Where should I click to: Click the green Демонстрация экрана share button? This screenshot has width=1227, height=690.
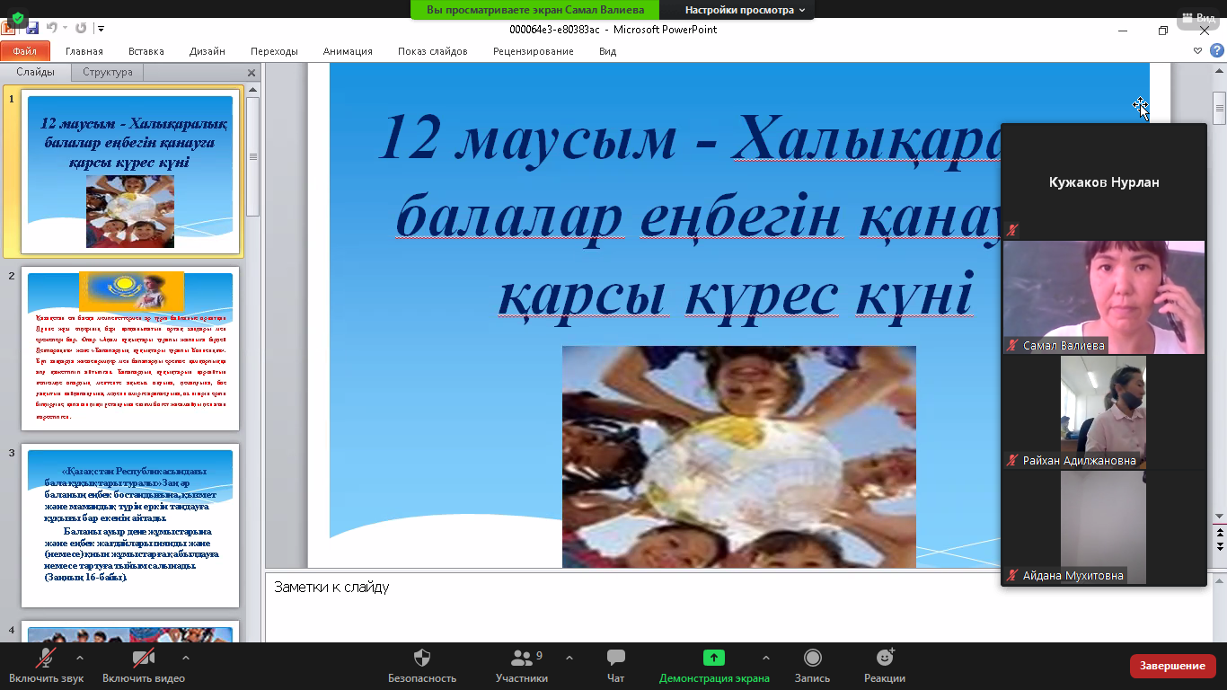pos(714,666)
